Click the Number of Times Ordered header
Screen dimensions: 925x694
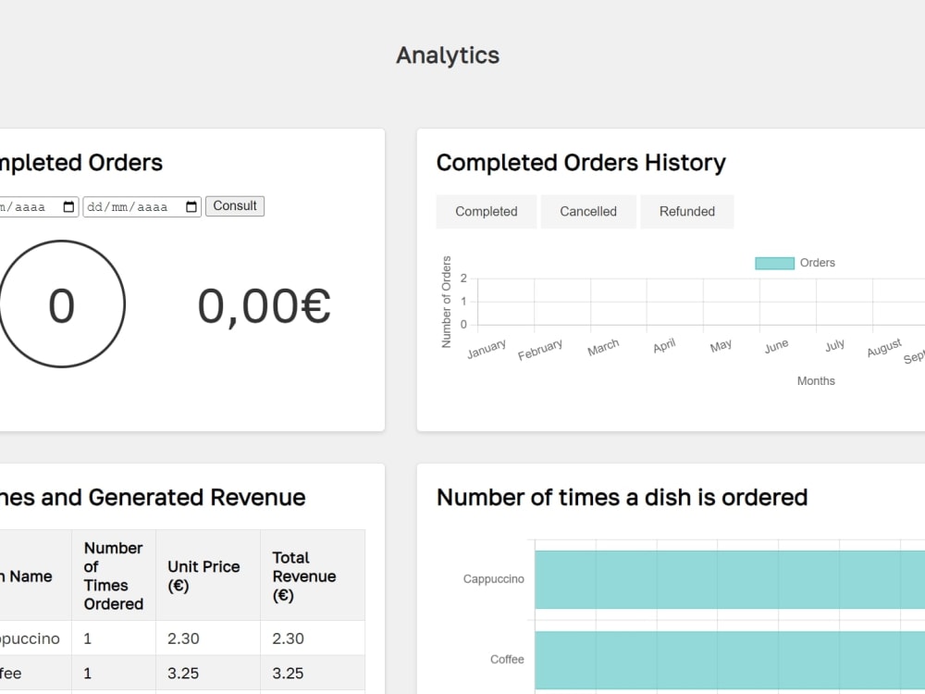click(113, 576)
